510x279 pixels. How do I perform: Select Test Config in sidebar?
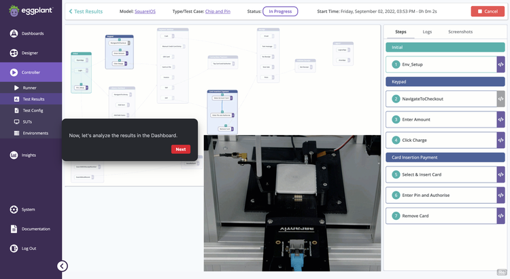[33, 110]
